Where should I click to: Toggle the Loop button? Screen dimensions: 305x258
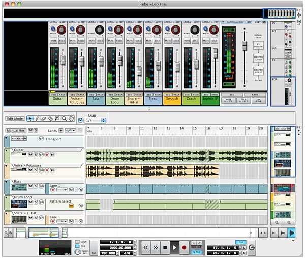[x=240, y=242]
